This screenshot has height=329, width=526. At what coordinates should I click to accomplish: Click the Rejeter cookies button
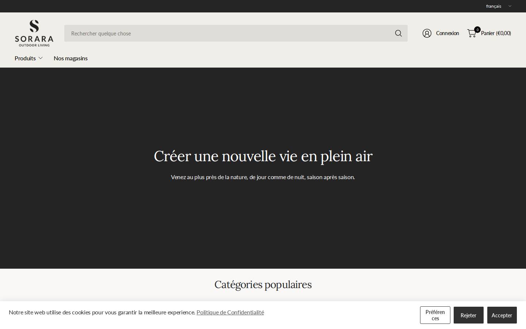click(x=468, y=315)
